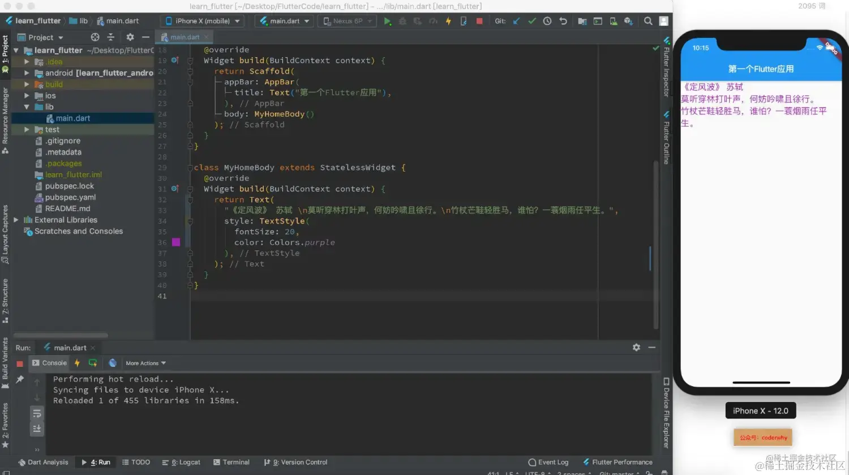Image resolution: width=849 pixels, height=475 pixels.
Task: Open the Terminal tool tab
Action: pos(231,462)
